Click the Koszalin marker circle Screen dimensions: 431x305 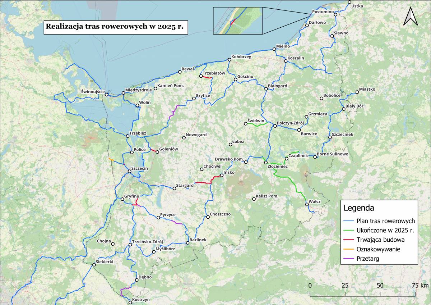point(286,61)
